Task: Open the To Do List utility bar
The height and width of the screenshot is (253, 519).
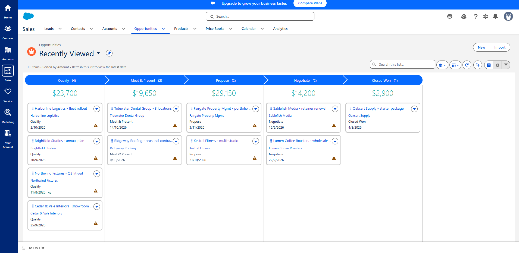Action: tap(33, 248)
